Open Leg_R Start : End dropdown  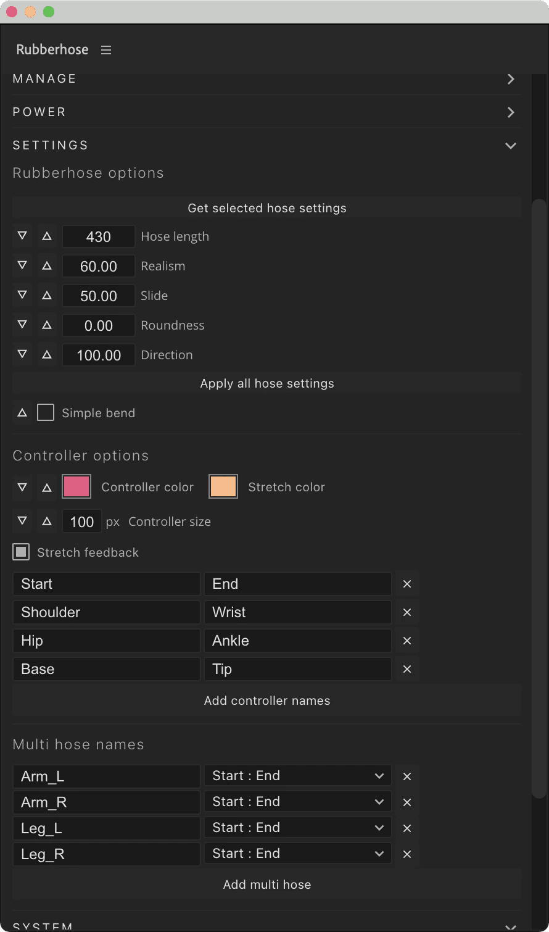pyautogui.click(x=298, y=854)
